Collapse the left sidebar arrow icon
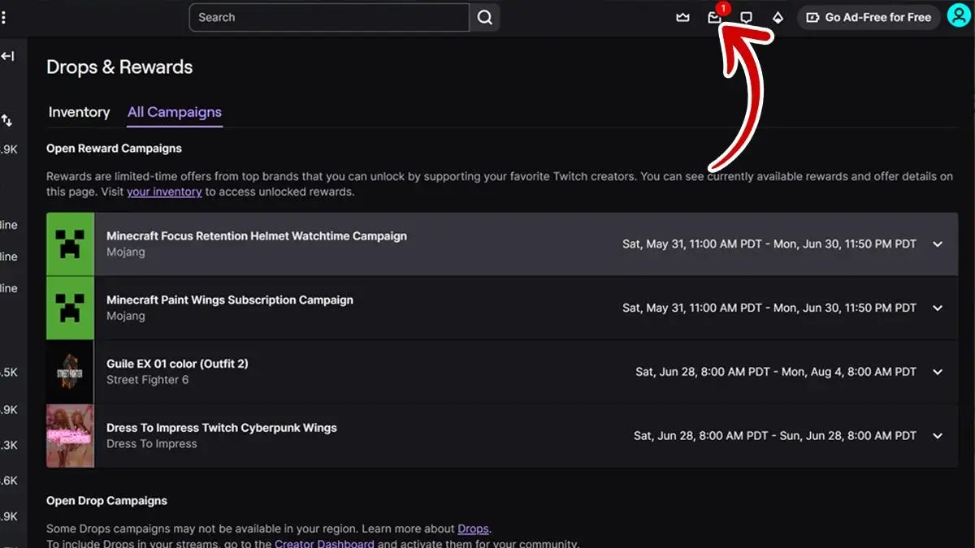 coord(8,56)
